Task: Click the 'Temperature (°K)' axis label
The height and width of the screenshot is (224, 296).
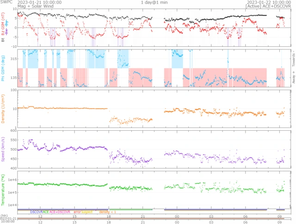Action: point(3,190)
